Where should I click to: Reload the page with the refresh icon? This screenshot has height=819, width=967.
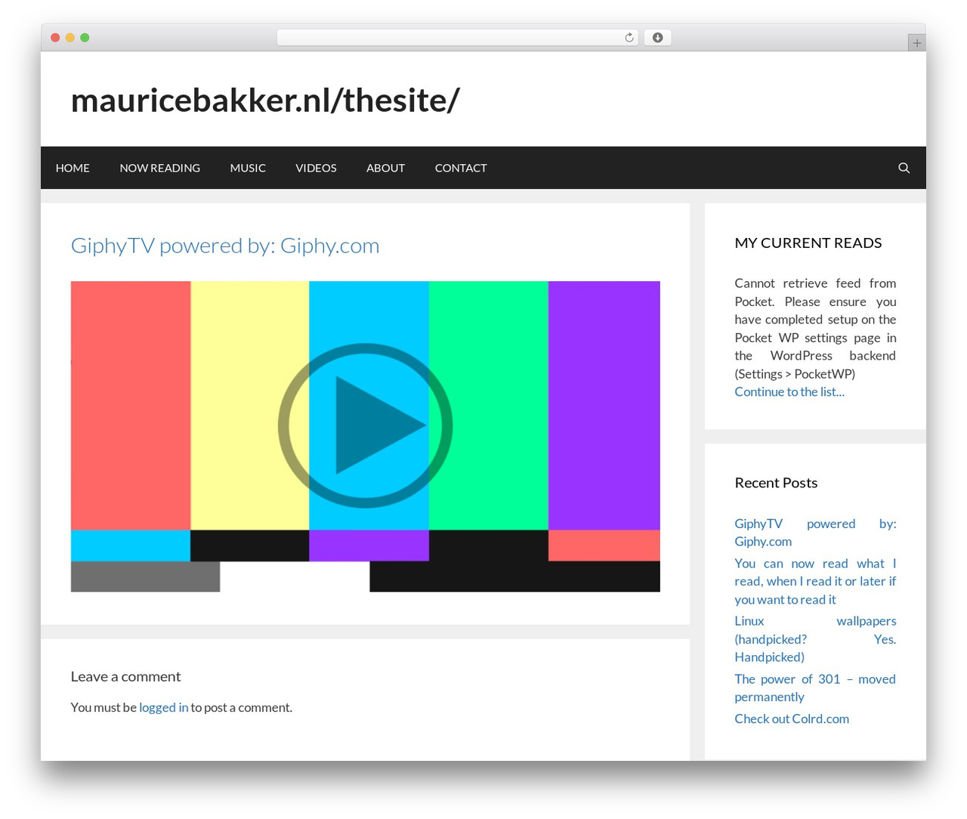tap(629, 38)
